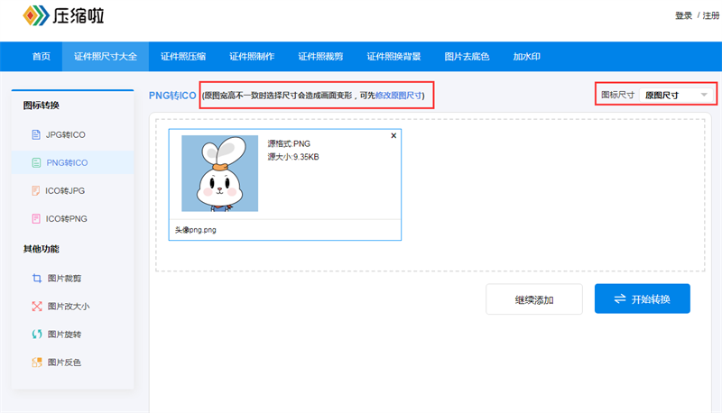
Task: Click the PNG转ICO green file icon
Action: point(36,163)
